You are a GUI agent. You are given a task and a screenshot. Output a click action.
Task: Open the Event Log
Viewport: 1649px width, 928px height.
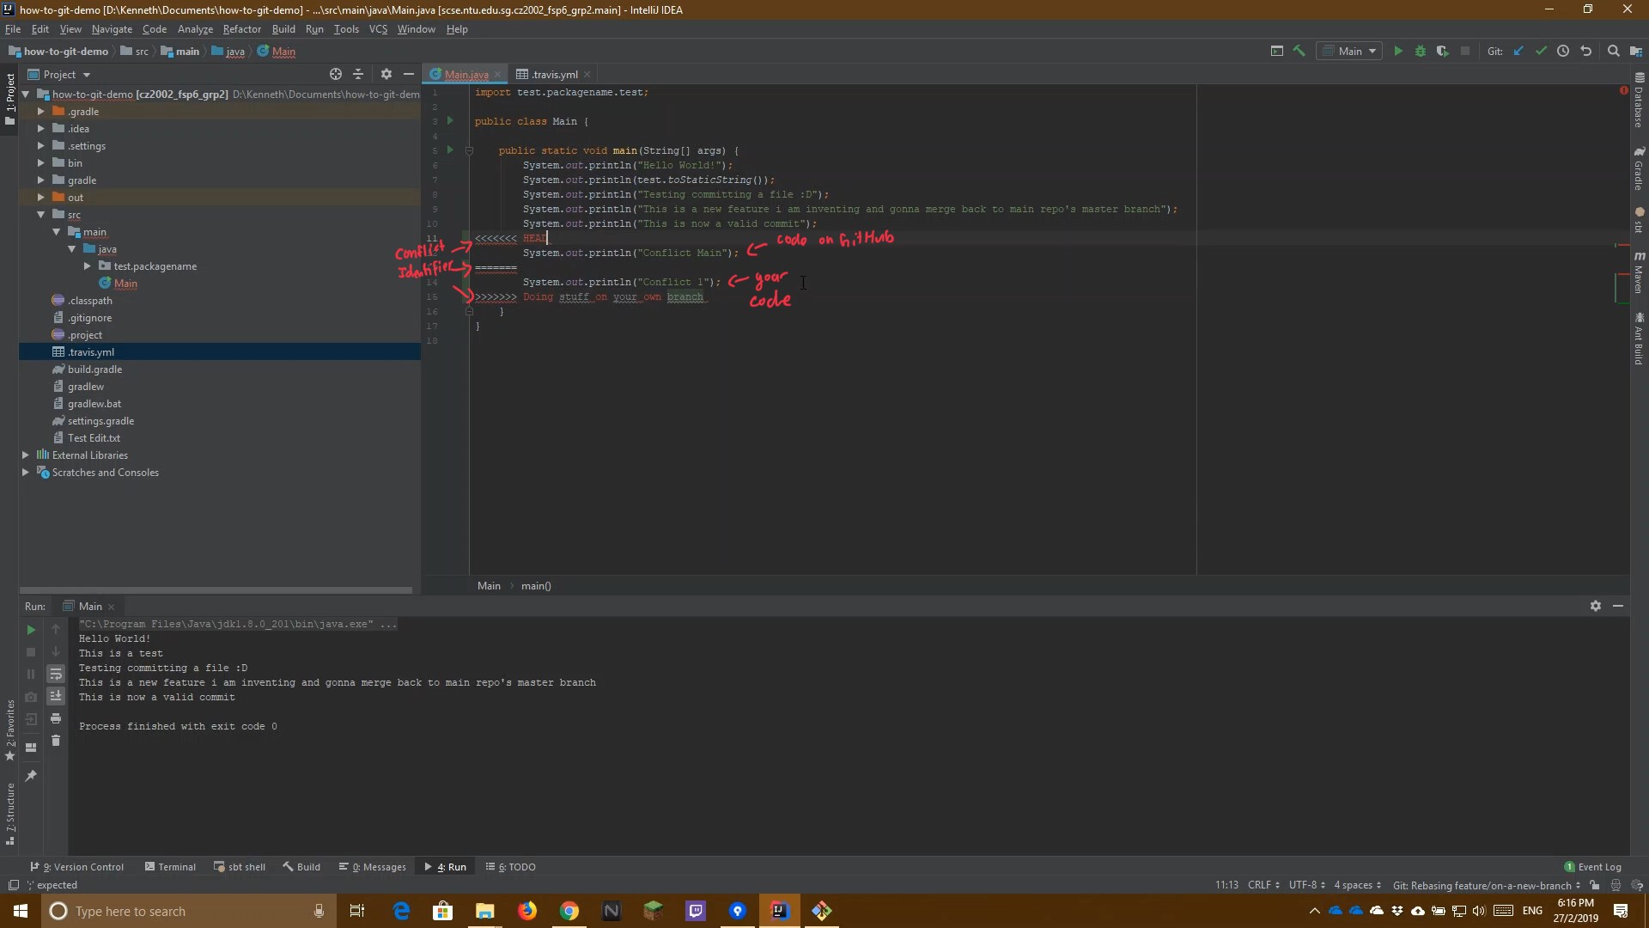pyautogui.click(x=1592, y=867)
